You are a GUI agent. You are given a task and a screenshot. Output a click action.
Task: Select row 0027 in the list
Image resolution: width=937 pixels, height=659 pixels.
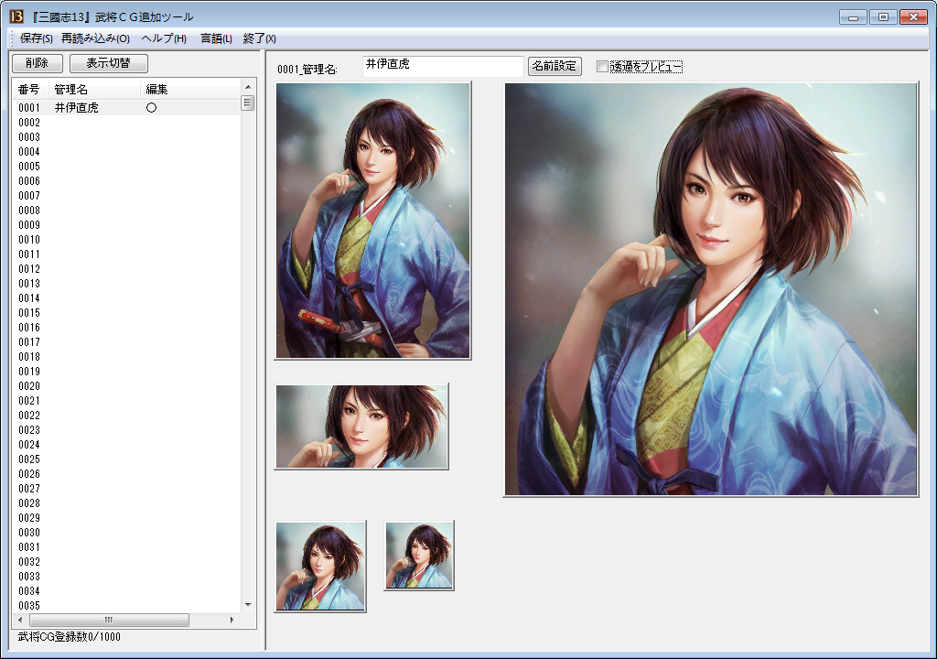point(126,489)
